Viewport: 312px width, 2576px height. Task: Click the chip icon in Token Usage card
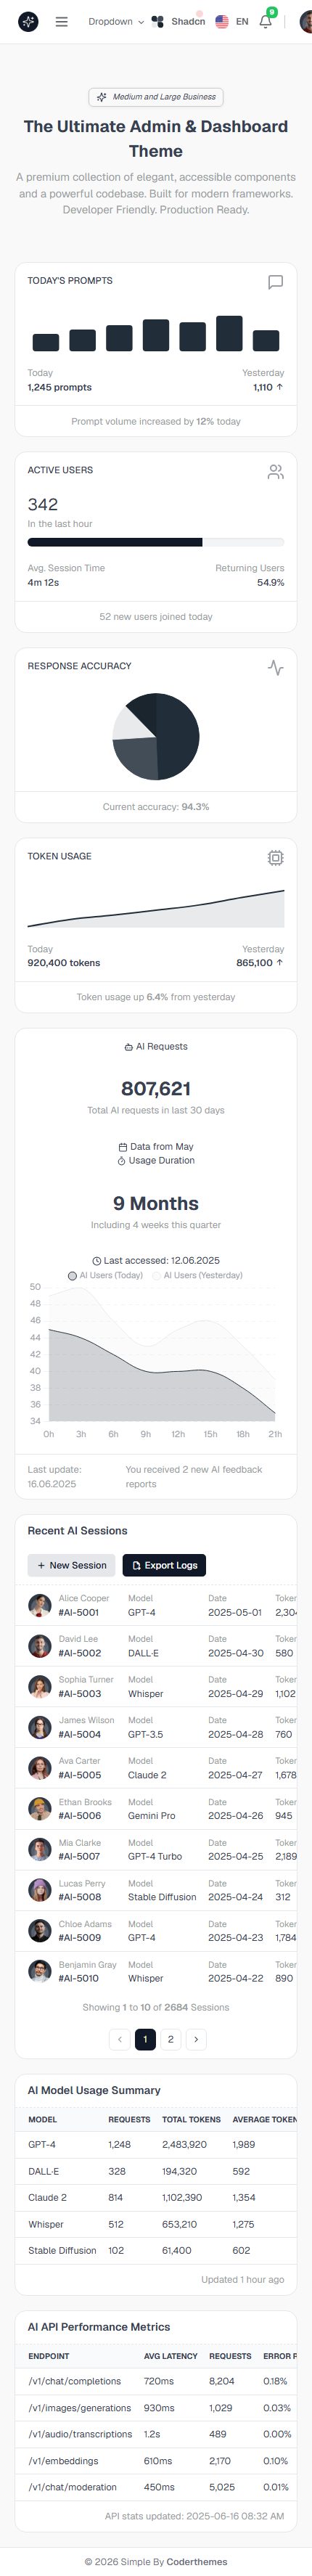coord(276,857)
